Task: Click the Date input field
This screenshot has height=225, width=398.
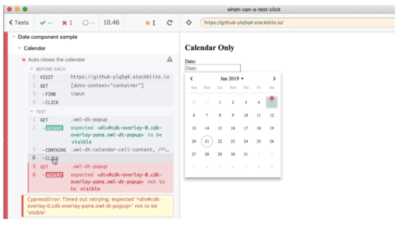Action: pos(213,68)
